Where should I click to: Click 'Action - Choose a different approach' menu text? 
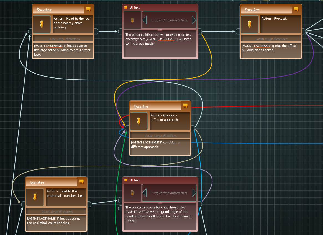(164, 118)
